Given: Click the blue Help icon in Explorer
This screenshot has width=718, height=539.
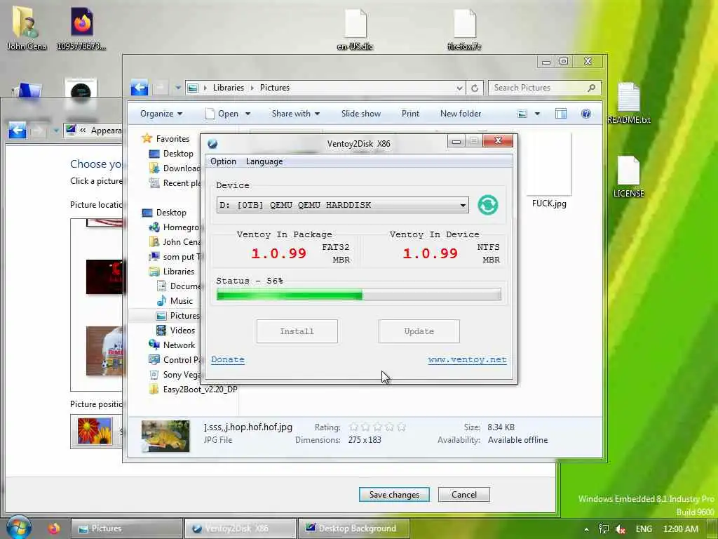Looking at the screenshot, I should pos(586,114).
